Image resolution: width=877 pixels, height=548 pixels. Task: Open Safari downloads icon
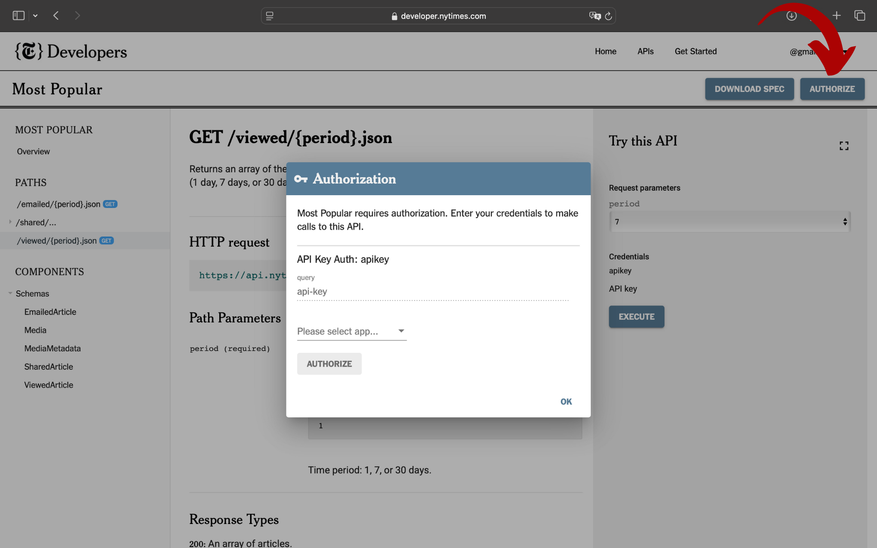(791, 16)
